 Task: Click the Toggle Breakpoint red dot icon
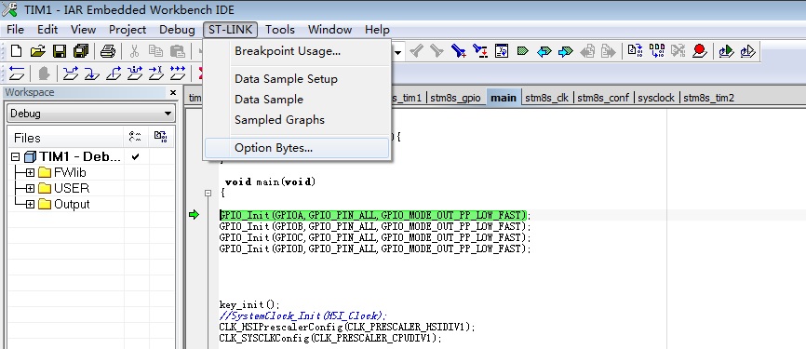click(699, 51)
